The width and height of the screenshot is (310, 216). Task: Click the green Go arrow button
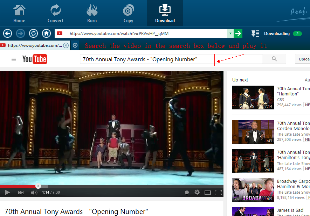(x=238, y=34)
